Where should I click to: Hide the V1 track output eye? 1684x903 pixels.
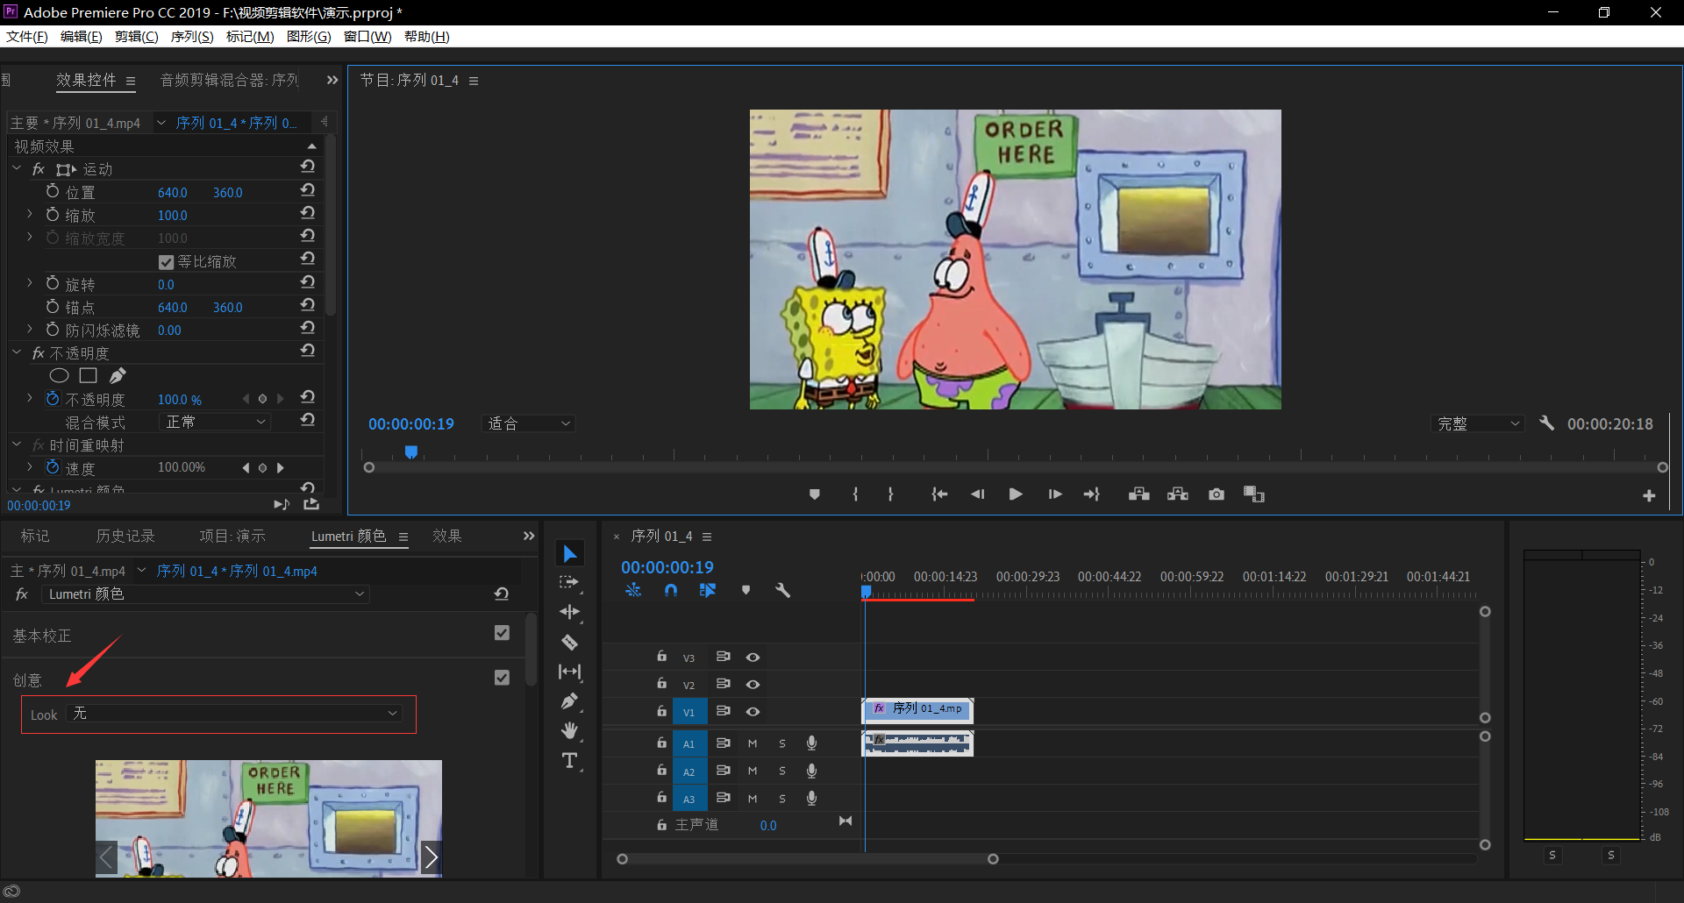pyautogui.click(x=753, y=712)
